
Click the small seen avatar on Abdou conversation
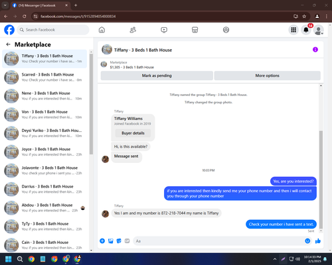83,208
